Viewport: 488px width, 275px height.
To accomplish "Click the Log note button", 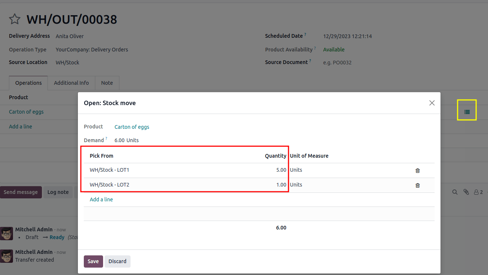I will 58,192.
